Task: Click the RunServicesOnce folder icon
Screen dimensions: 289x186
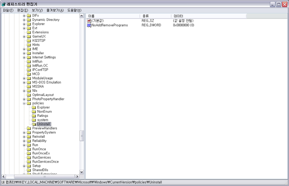Action: (29, 162)
